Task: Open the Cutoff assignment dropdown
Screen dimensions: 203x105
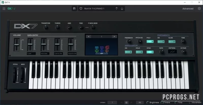Action: (31, 53)
